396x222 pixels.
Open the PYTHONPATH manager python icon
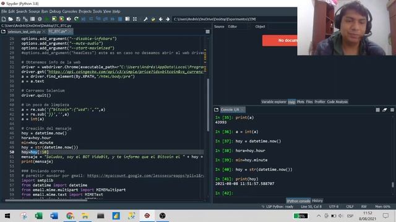(x=153, y=19)
